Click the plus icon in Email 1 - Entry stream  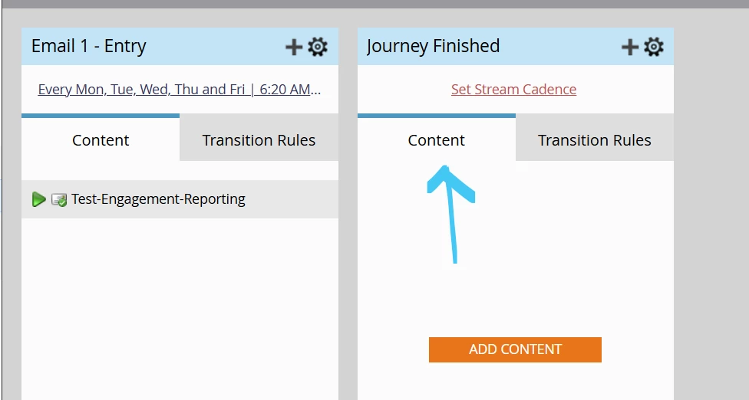294,47
